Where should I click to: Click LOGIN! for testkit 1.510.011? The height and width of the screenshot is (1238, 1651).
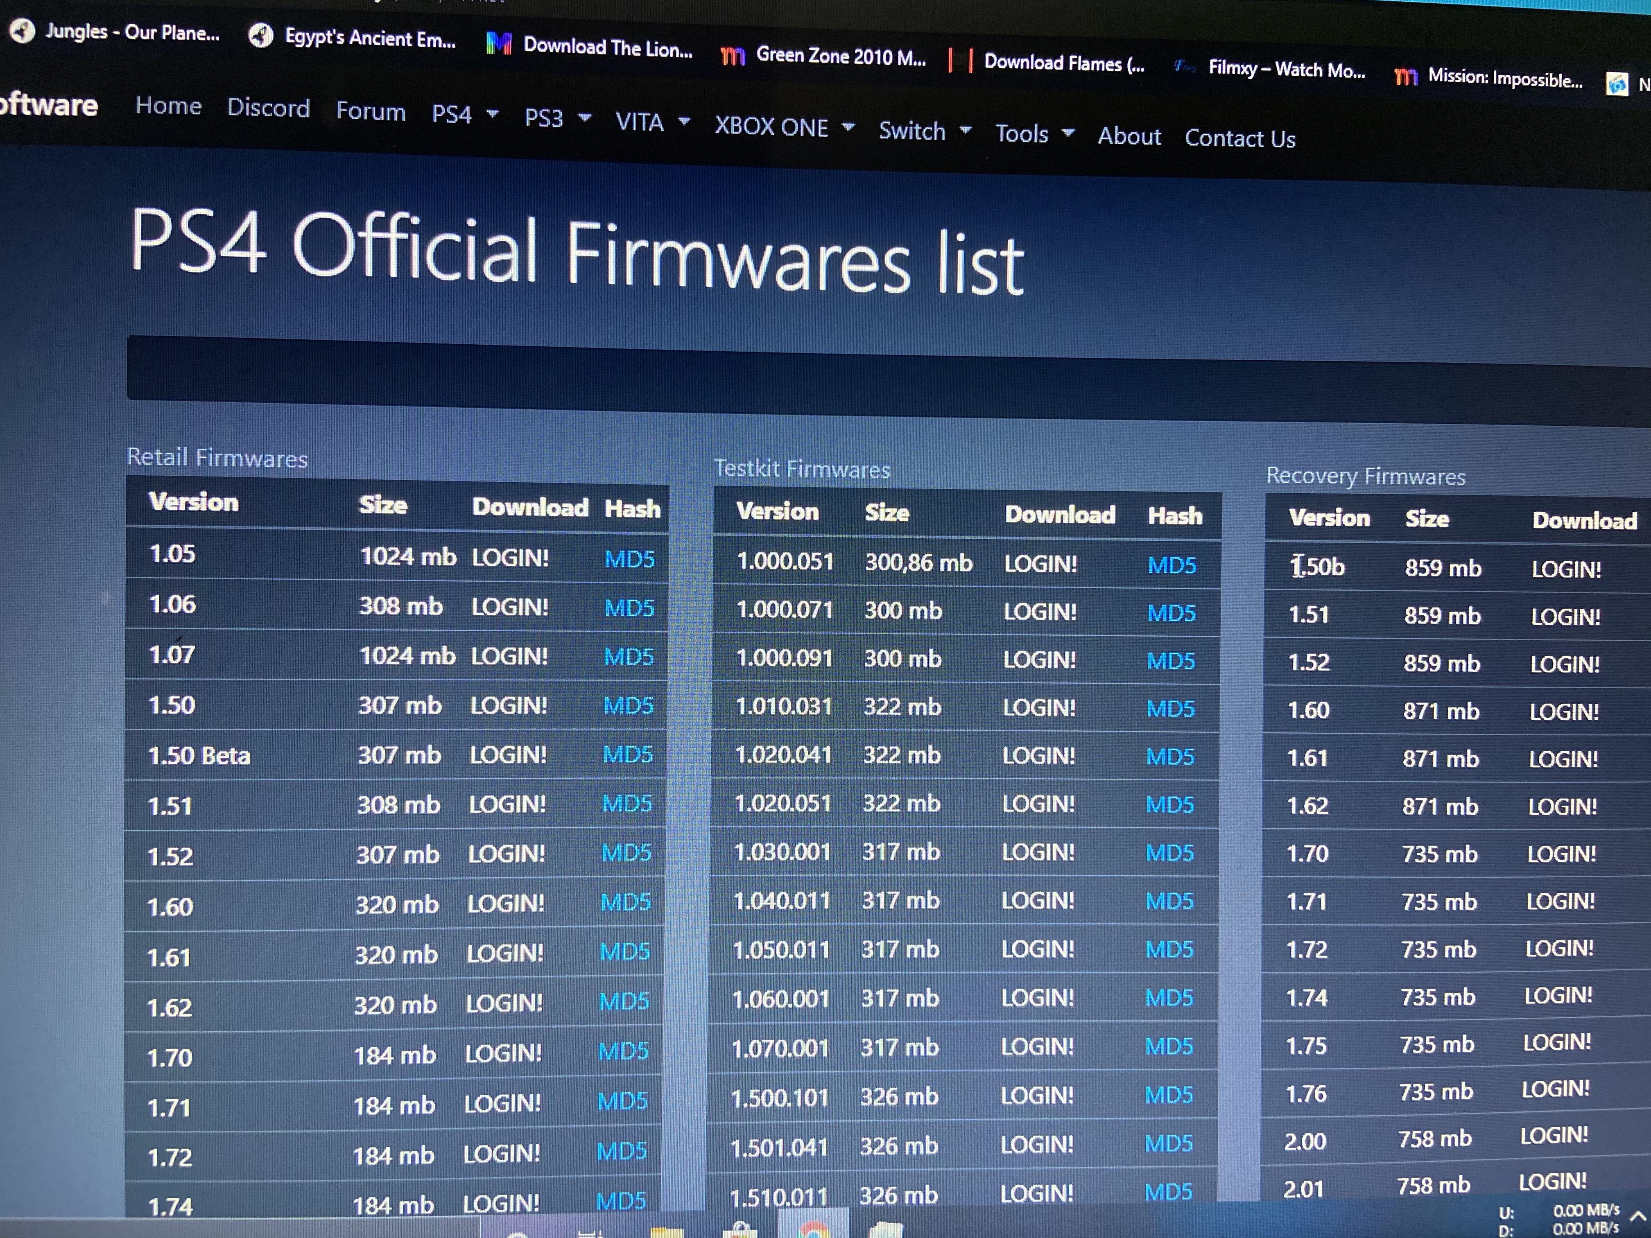coord(1037,1194)
